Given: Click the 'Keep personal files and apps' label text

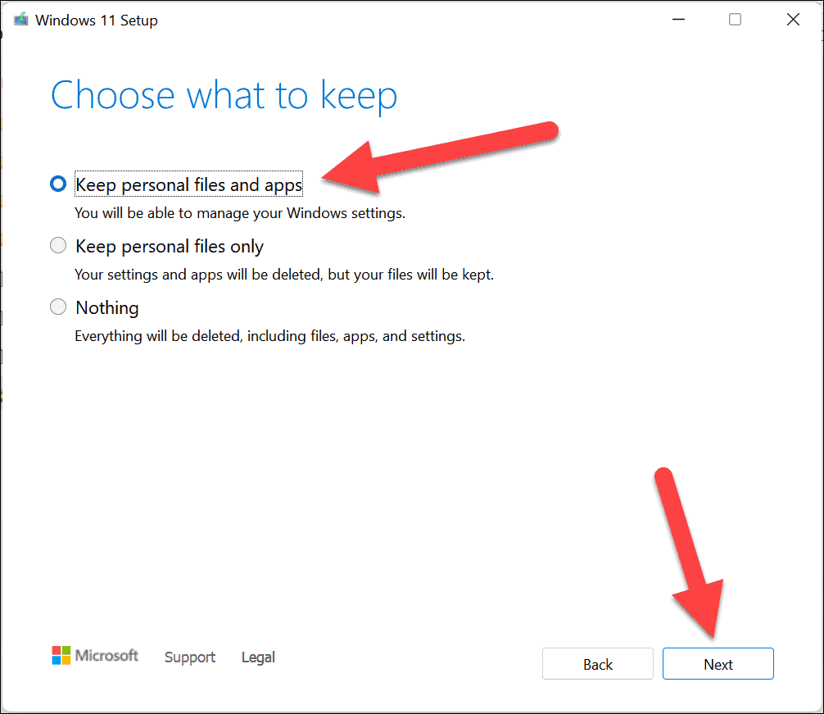Looking at the screenshot, I should (188, 184).
